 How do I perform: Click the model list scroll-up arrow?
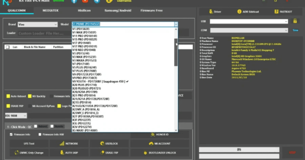click(x=176, y=29)
